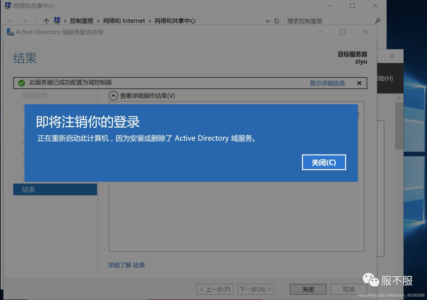Click the Active Directory wizard title icon

point(10,32)
